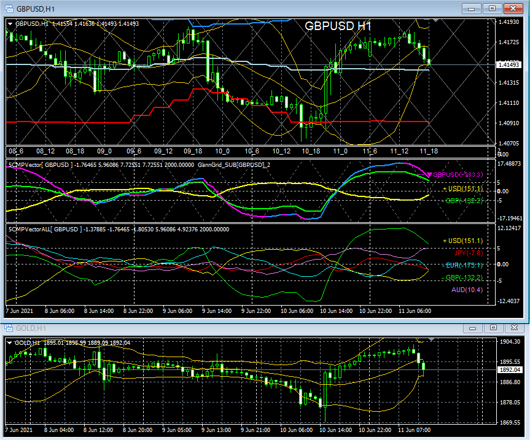Image resolution: width=530 pixels, height=440 pixels.
Task: Select the current price label 1.41493
Action: [x=509, y=64]
